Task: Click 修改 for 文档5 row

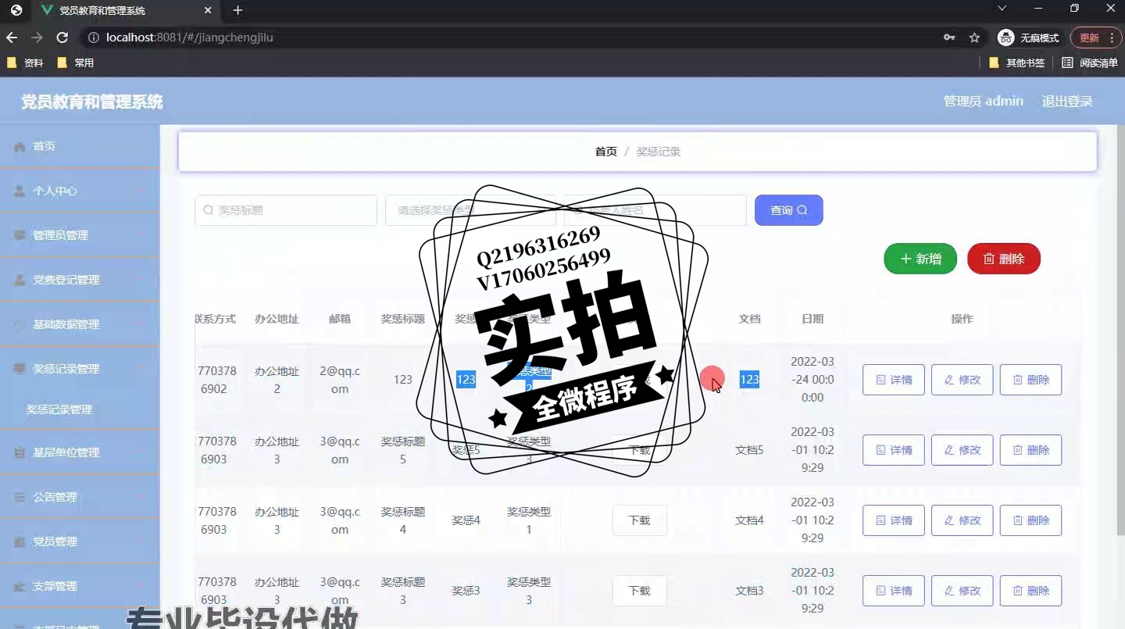Action: tap(962, 450)
